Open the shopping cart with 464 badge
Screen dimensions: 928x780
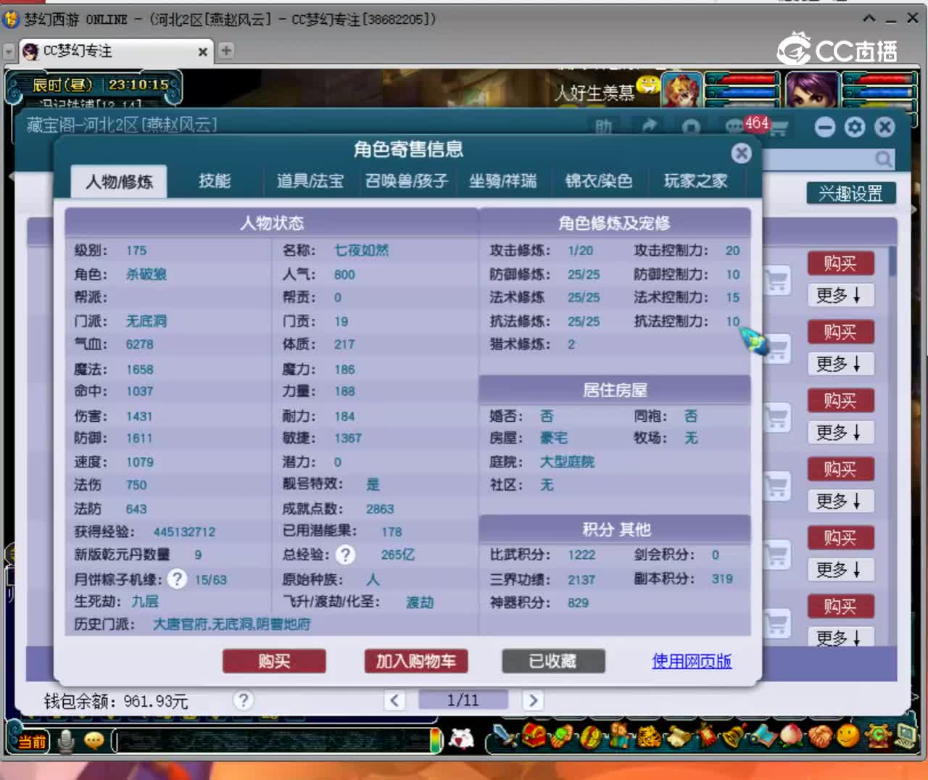click(779, 128)
